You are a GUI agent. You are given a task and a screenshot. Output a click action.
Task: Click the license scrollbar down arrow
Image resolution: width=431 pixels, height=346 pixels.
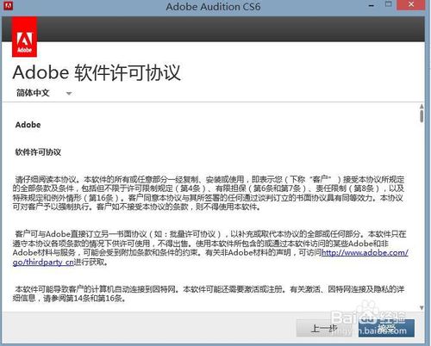tap(422, 308)
